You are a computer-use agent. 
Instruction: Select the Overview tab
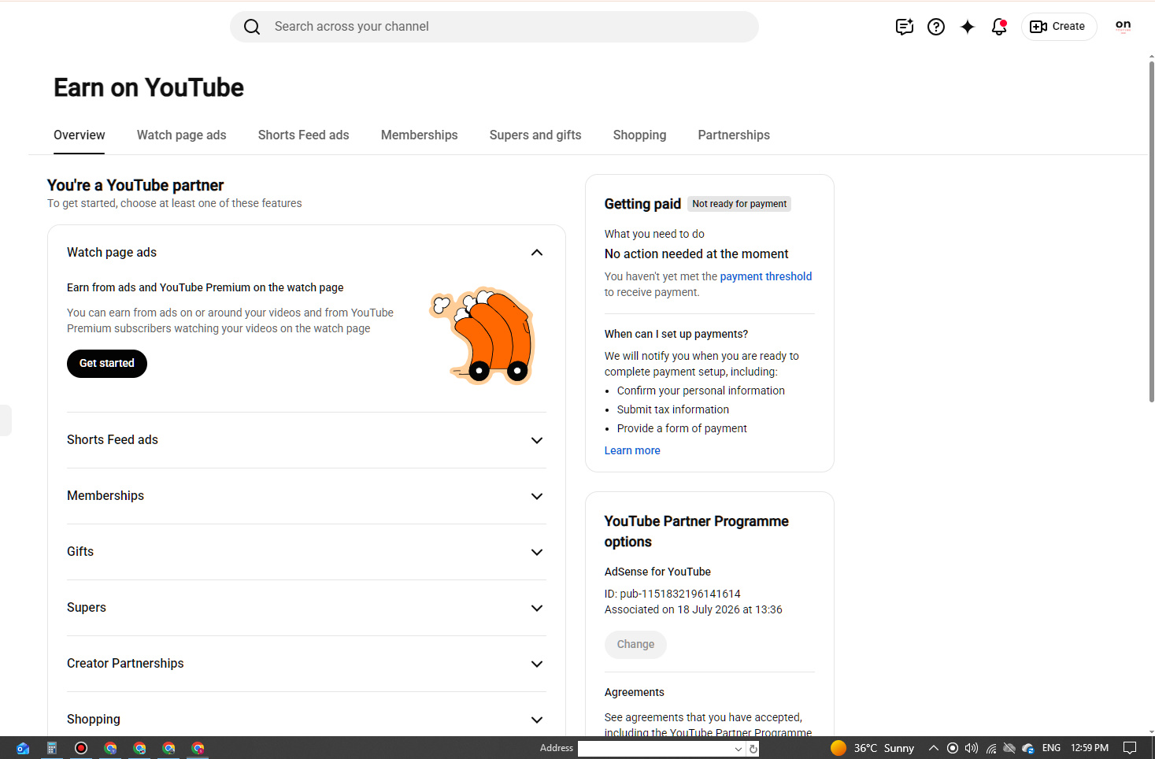80,135
